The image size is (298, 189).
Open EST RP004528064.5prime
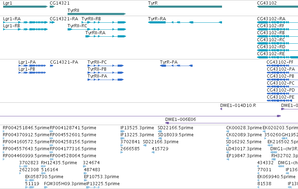(x=73, y=156)
